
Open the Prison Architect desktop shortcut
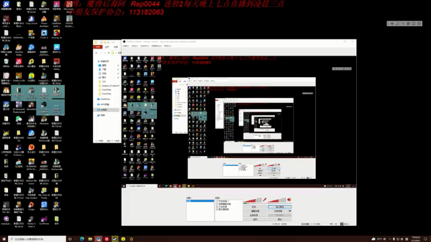click(x=44, y=21)
